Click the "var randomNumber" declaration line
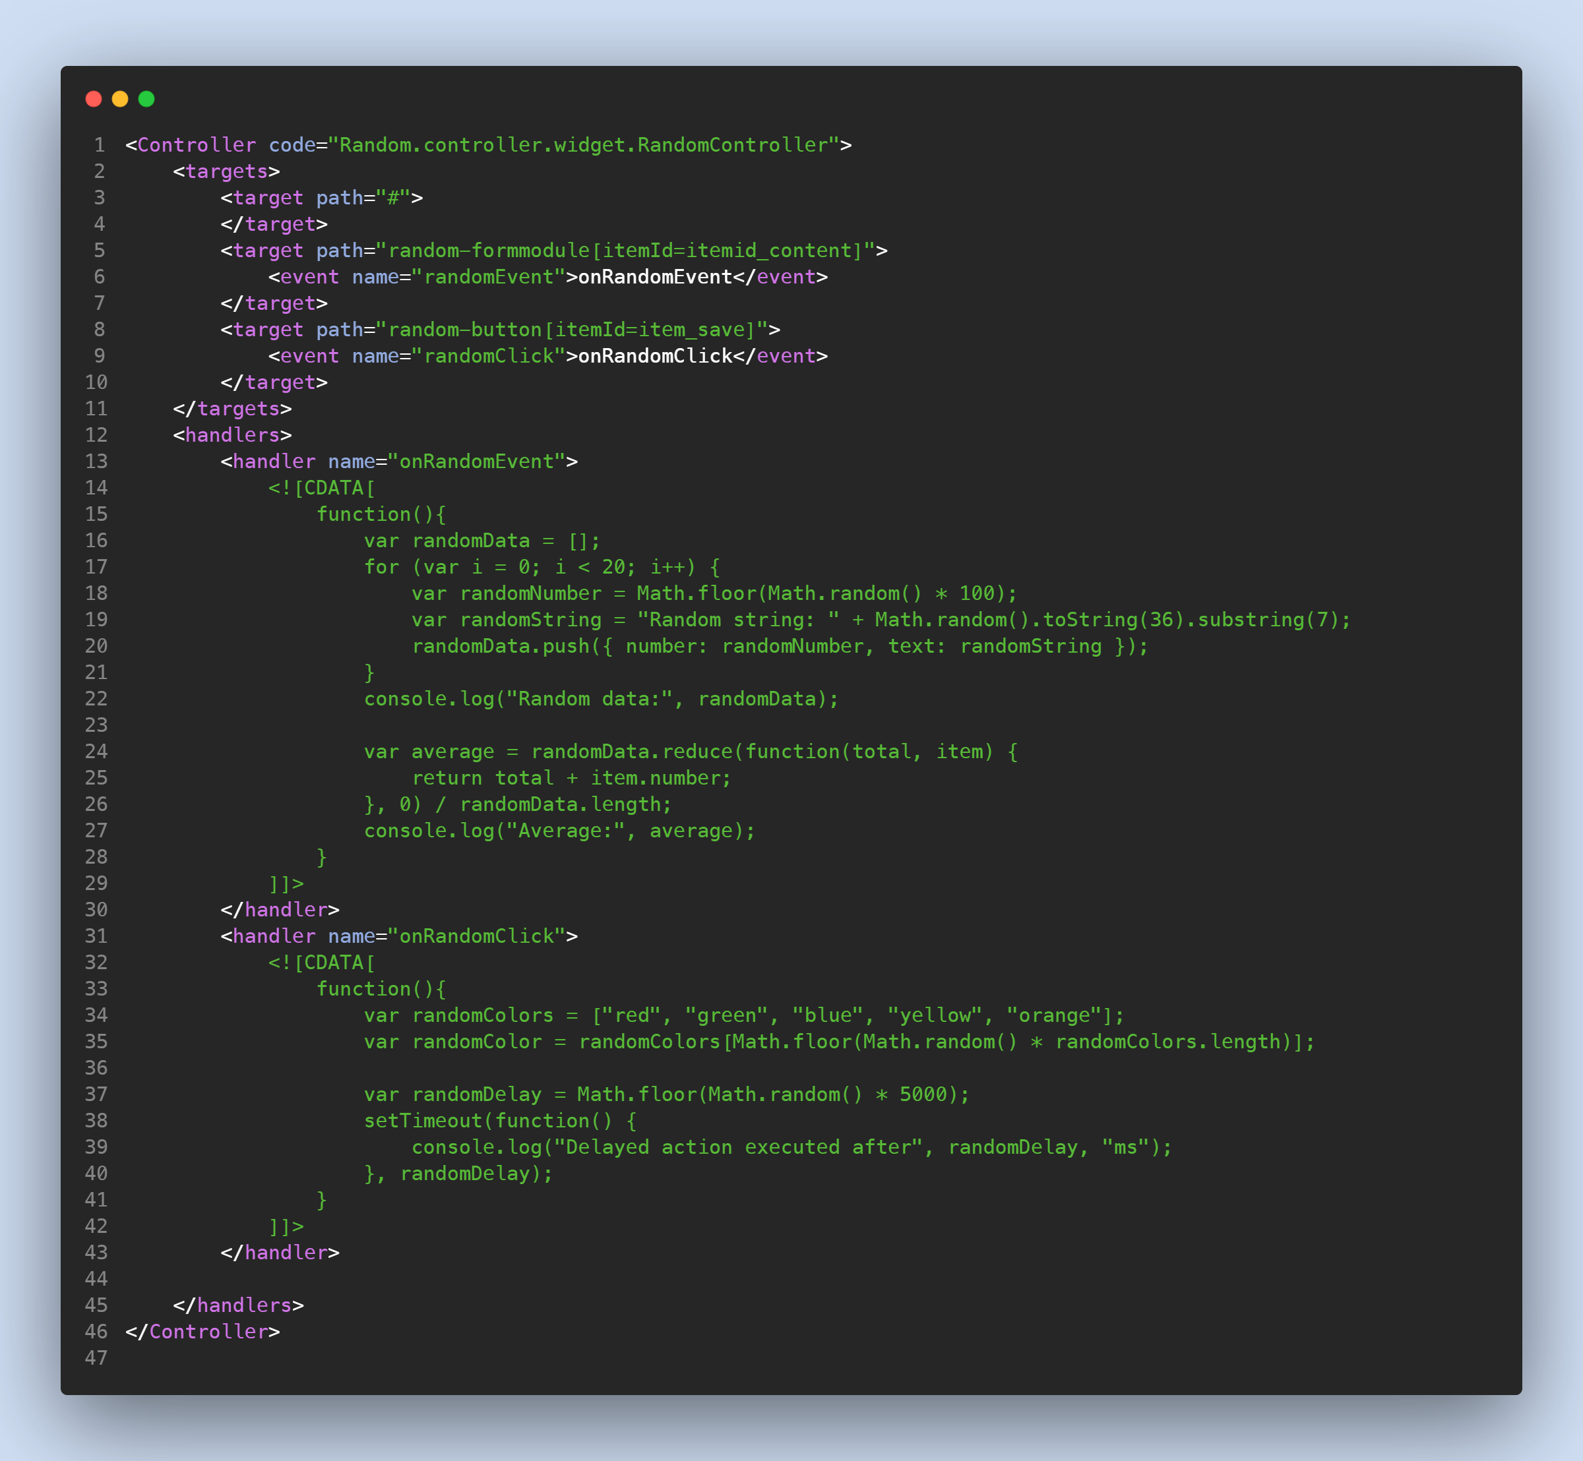The width and height of the screenshot is (1583, 1461). [714, 594]
